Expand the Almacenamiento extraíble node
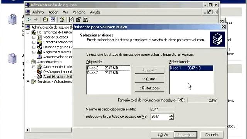 [34, 67]
